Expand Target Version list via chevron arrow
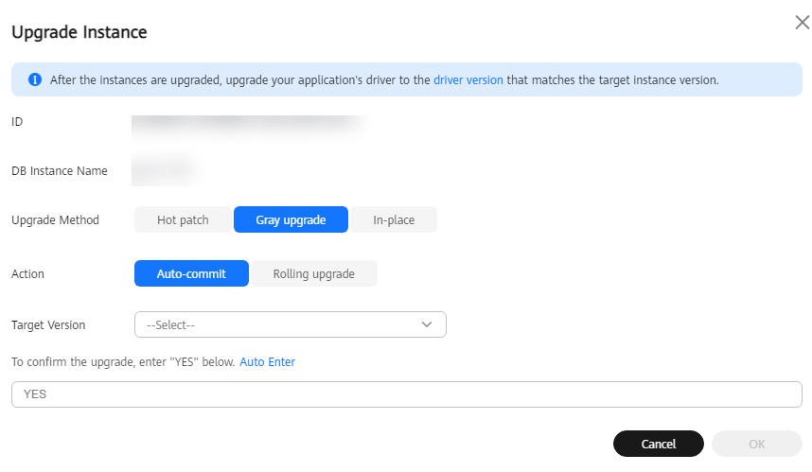Viewport: 812px width, 472px height. click(x=427, y=324)
